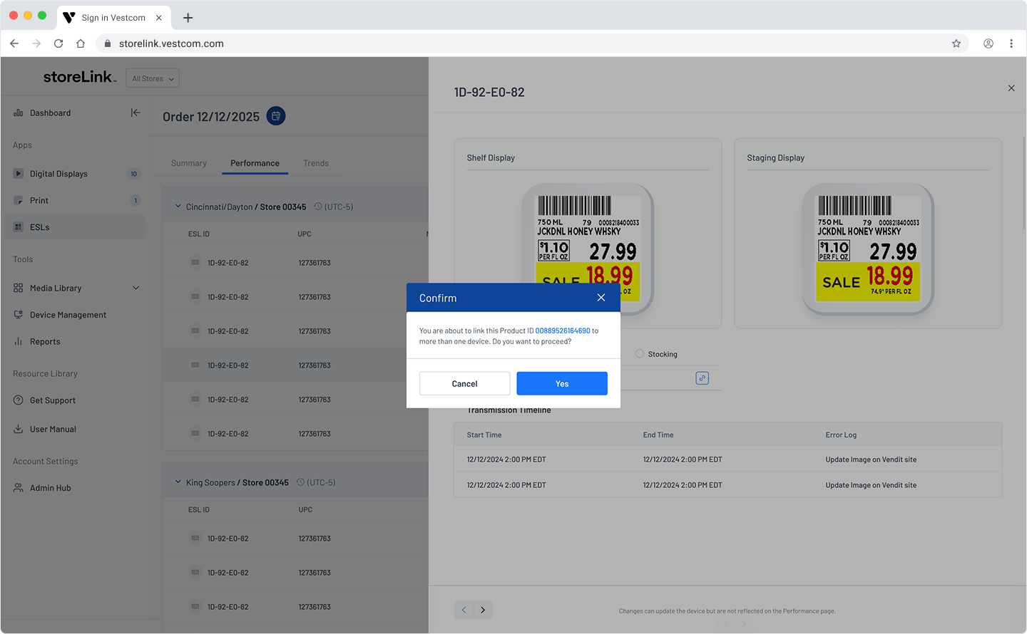Click the calendar icon next to Order date
This screenshot has width=1027, height=634.
click(x=276, y=116)
